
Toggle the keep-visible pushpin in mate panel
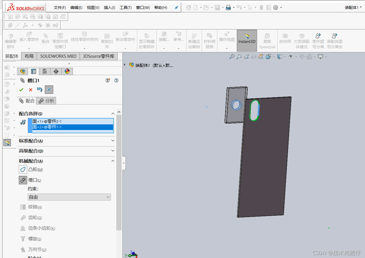click(49, 90)
